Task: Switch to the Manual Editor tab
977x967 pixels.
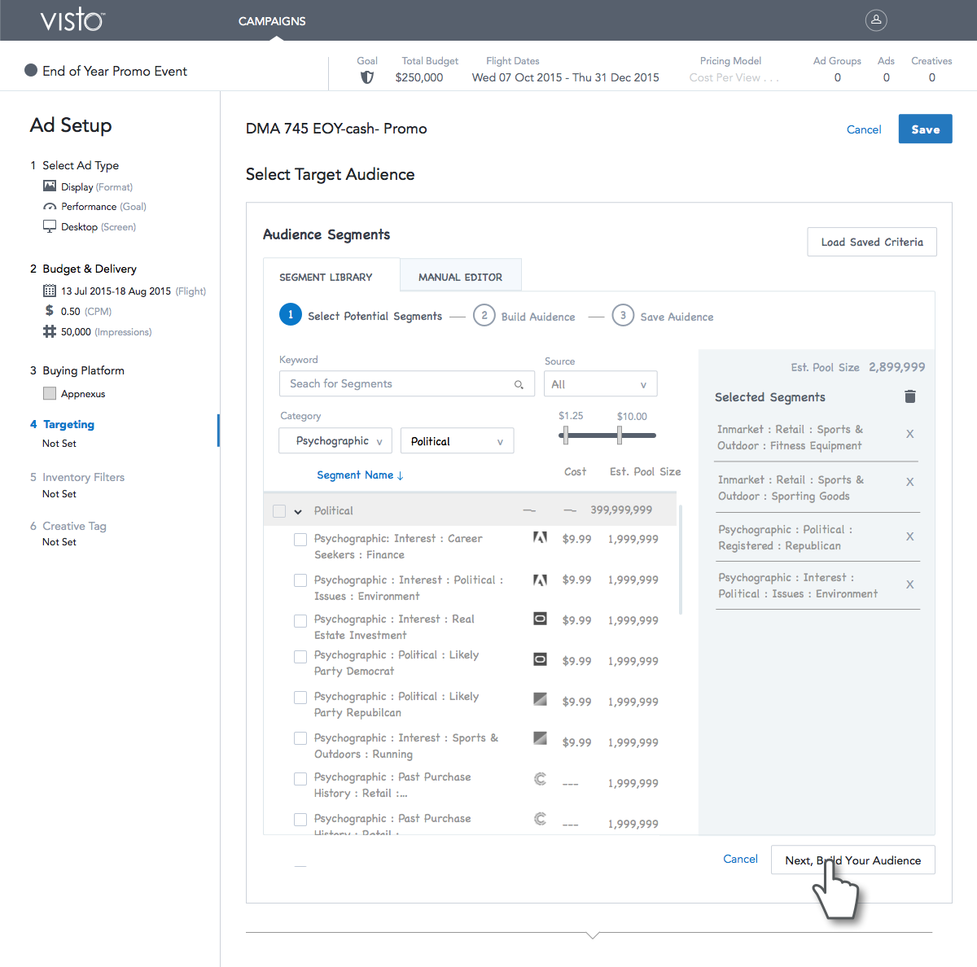Action: click(460, 277)
